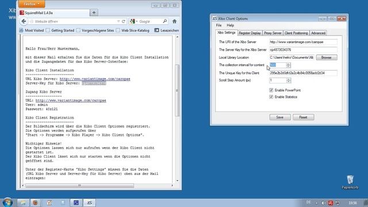Open Lesezeichen bookmarks menu
This screenshot has height=207, width=368.
tap(167, 30)
